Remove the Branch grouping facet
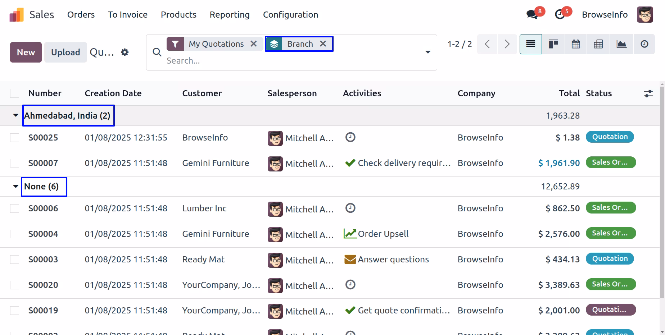 coord(323,44)
